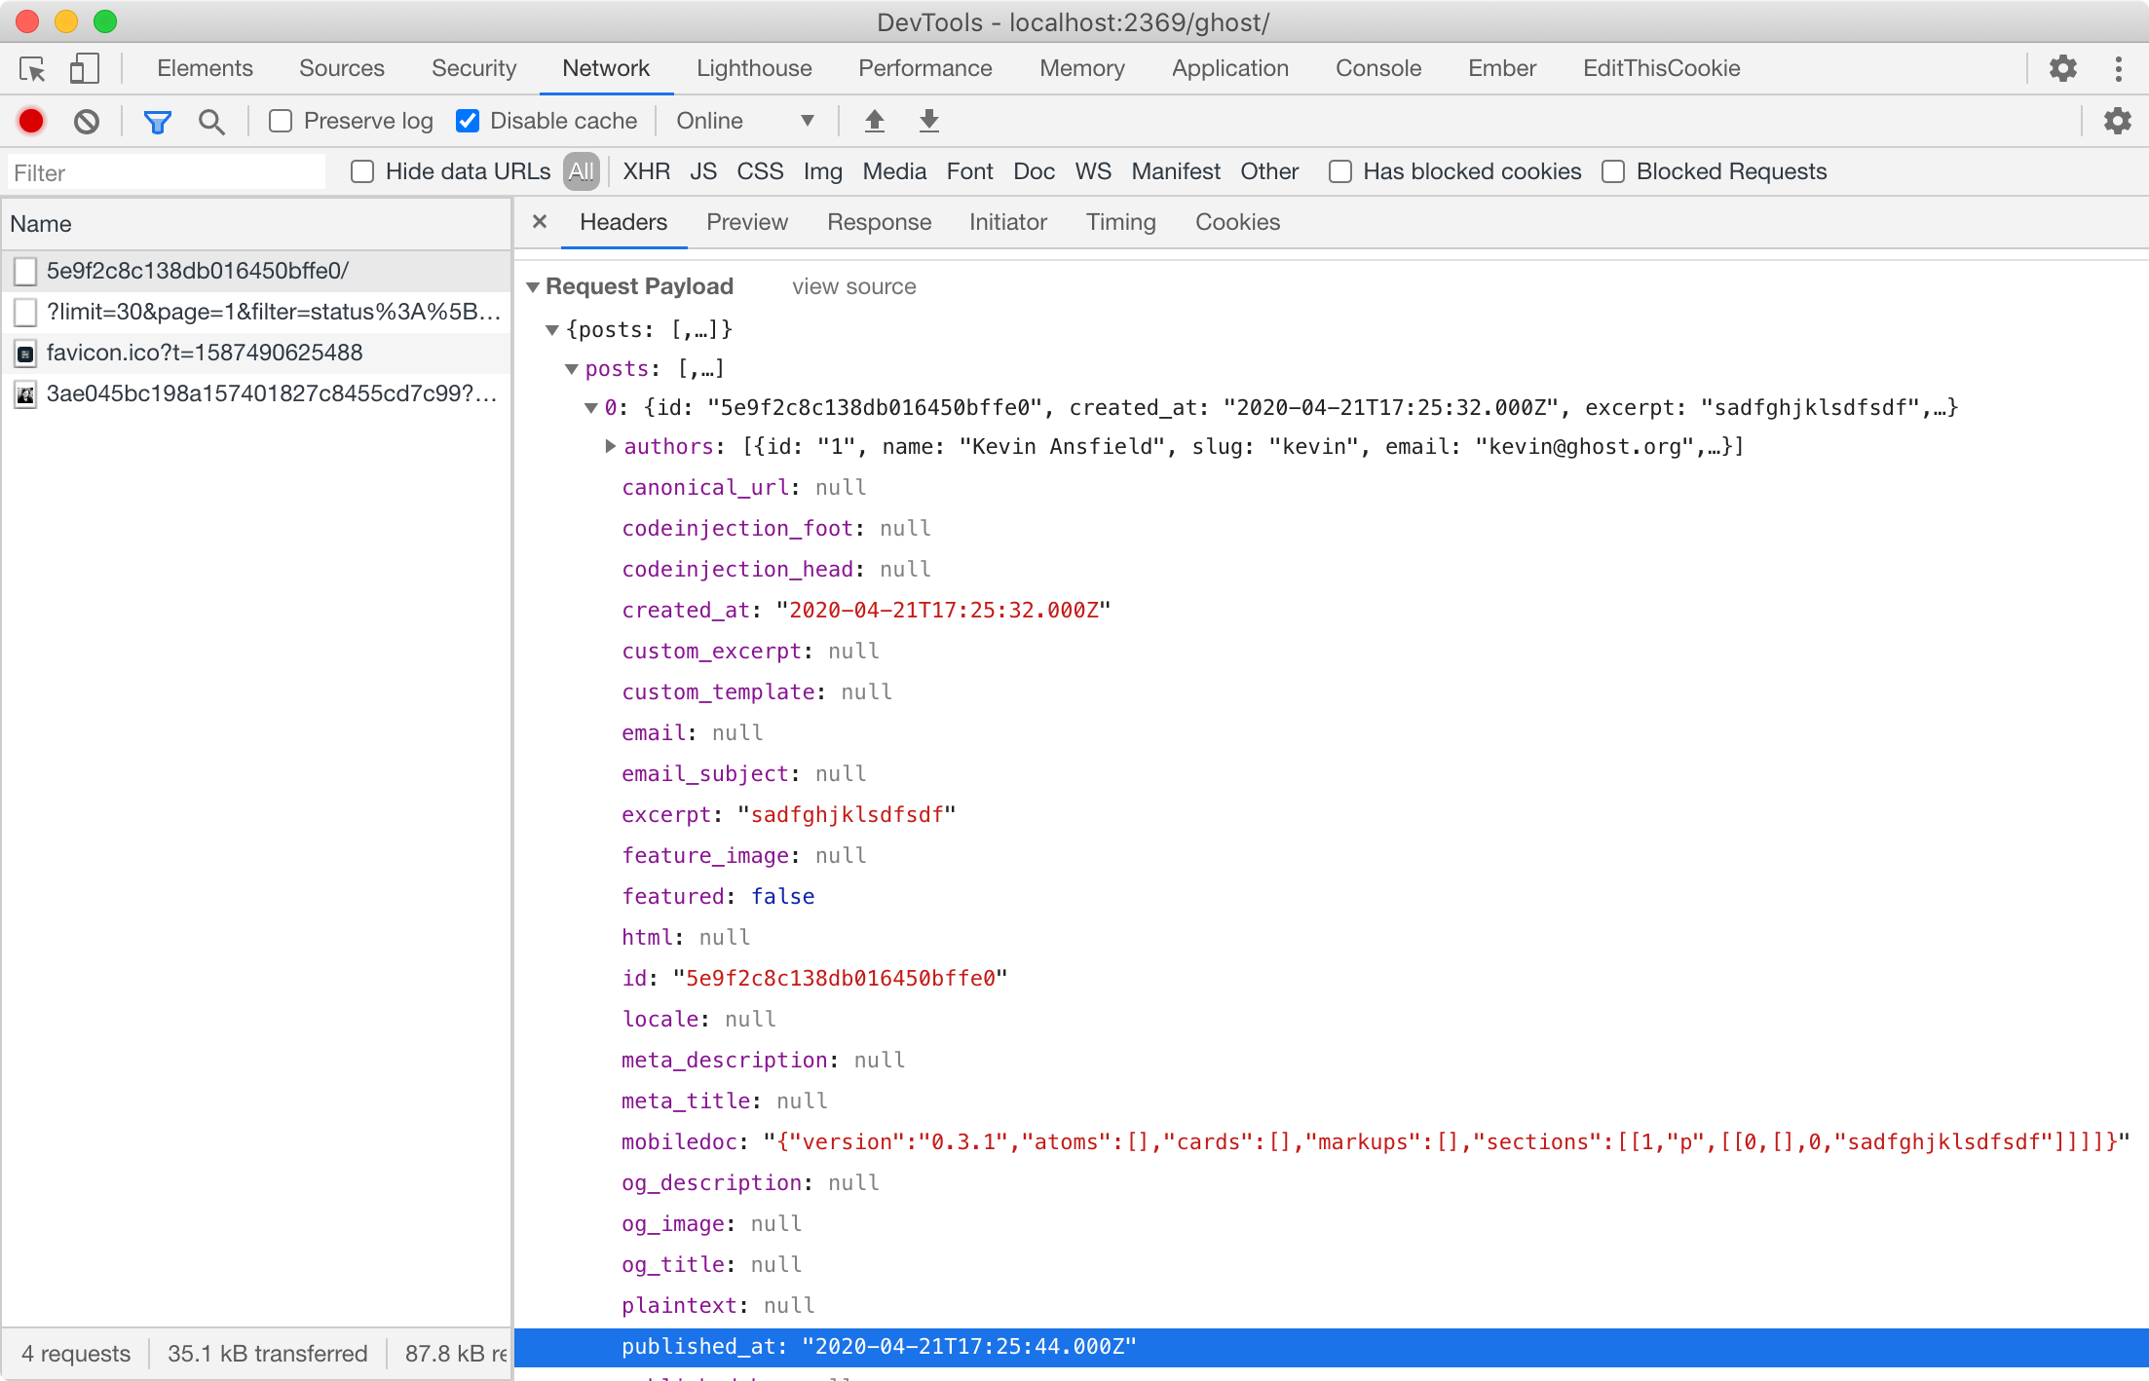The width and height of the screenshot is (2149, 1381).
Task: Open the Security panel tab
Action: 473,68
